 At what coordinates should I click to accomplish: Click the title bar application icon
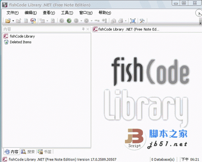[x=5, y=5]
